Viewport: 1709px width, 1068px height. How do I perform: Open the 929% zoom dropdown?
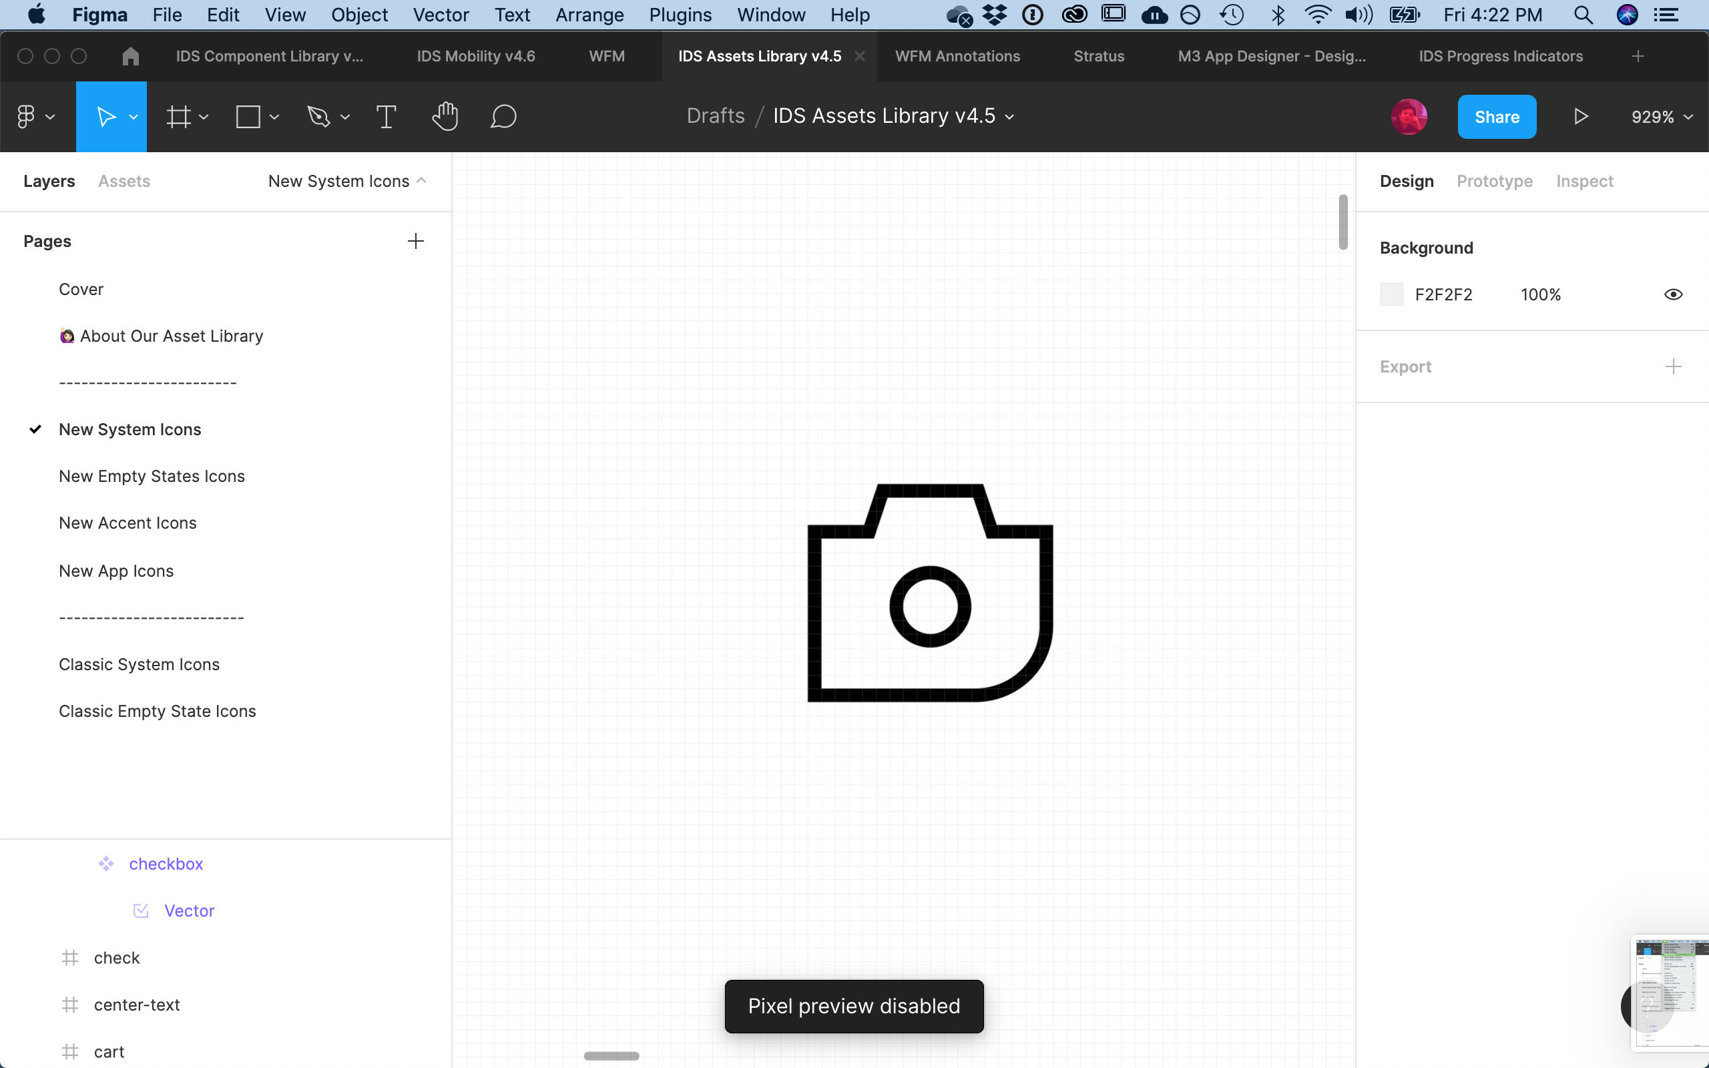(x=1662, y=117)
